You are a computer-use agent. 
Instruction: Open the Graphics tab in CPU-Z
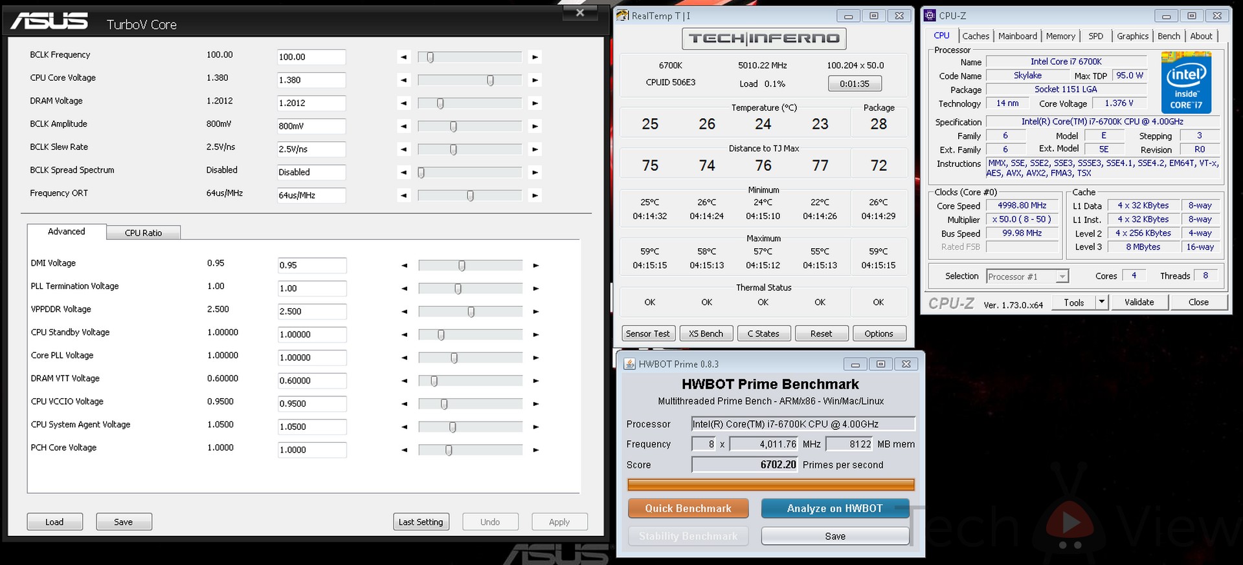pyautogui.click(x=1132, y=36)
